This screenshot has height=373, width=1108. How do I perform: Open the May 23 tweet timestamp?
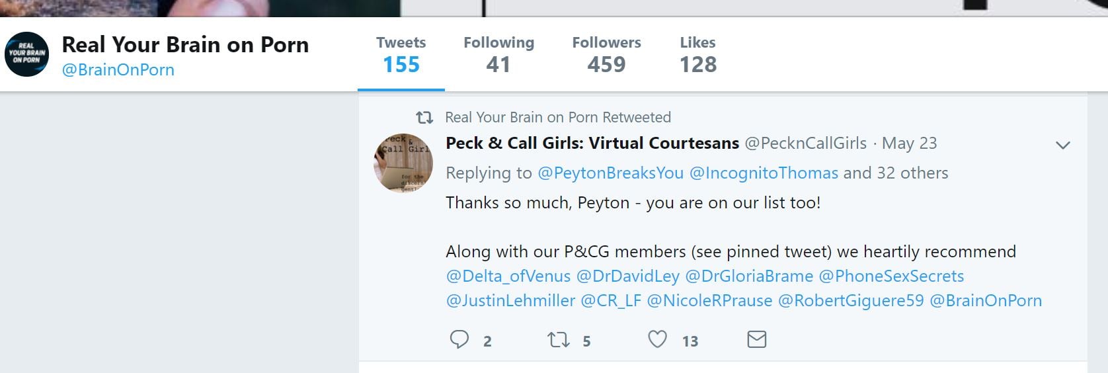909,144
